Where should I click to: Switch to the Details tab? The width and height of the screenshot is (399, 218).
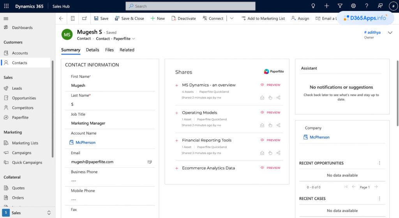coord(92,50)
